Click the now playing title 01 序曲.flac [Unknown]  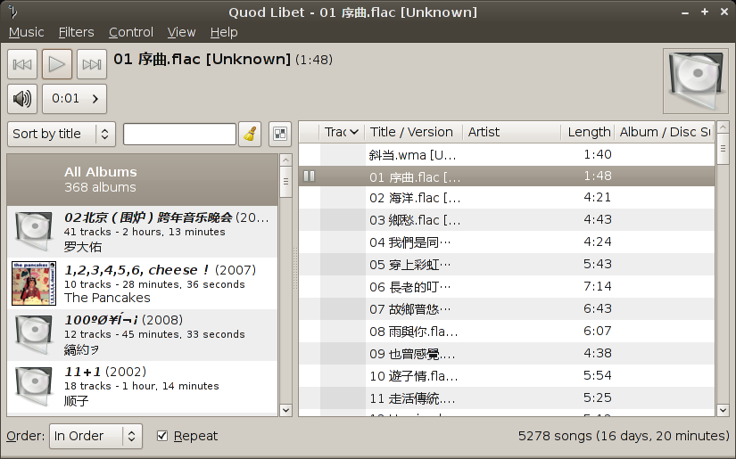[x=203, y=59]
